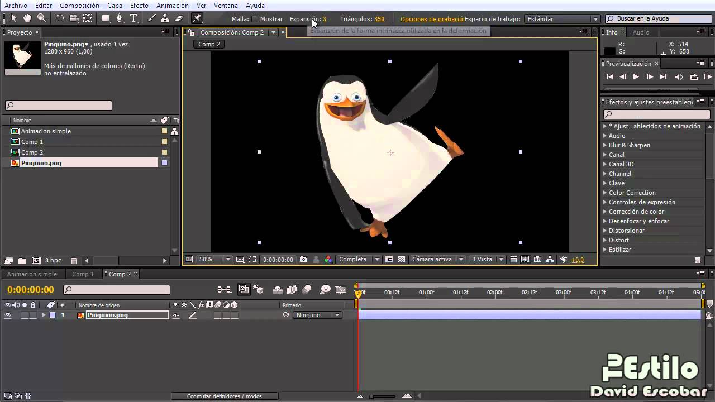
Task: Open the Cámara activa dropdown
Action: [437, 260]
